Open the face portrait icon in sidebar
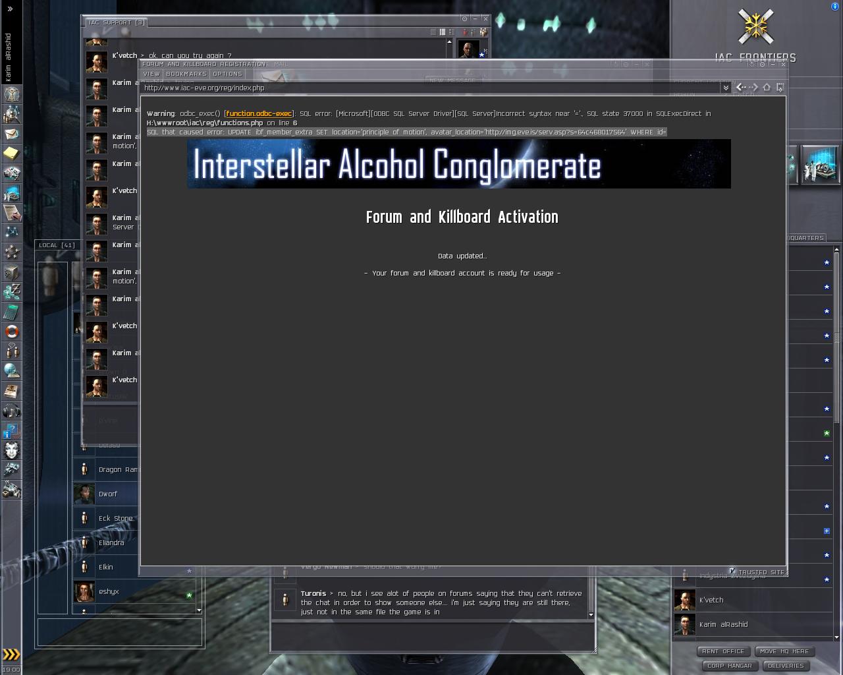 12,450
